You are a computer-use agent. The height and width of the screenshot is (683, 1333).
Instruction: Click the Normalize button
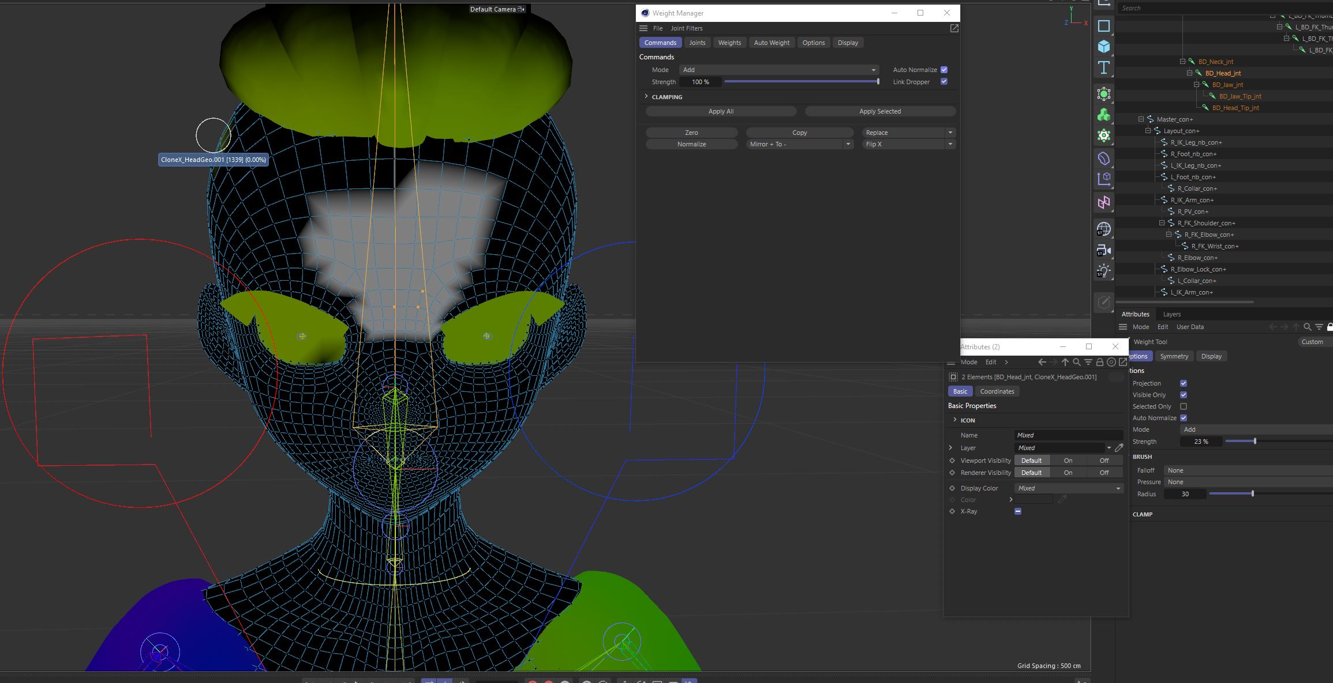click(691, 144)
